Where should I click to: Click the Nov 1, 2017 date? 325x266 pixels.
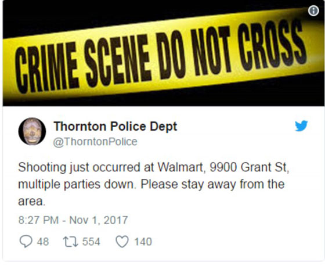[99, 220]
